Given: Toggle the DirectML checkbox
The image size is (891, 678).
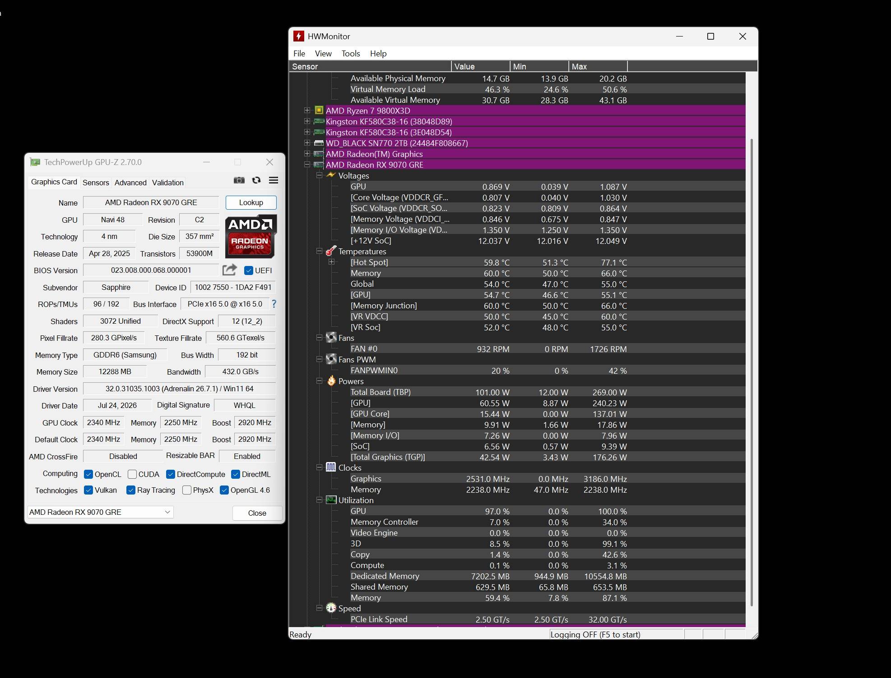Looking at the screenshot, I should [x=236, y=474].
